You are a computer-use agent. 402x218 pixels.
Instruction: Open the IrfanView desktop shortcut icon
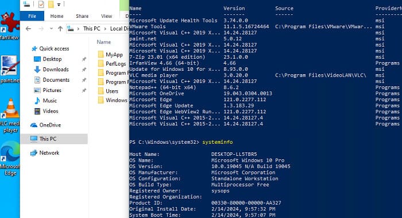[10, 23]
